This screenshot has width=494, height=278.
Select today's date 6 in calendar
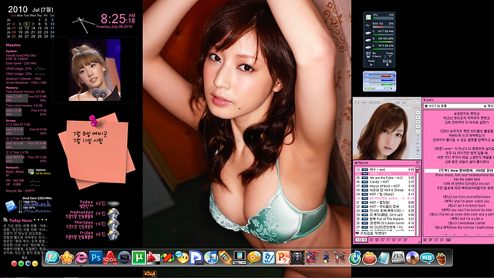tap(27, 24)
